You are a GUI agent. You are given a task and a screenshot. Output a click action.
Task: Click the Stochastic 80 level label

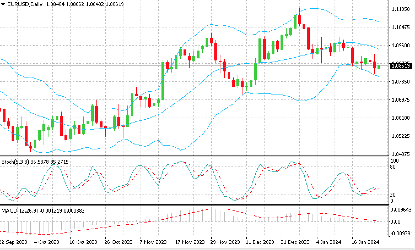[x=393, y=167]
